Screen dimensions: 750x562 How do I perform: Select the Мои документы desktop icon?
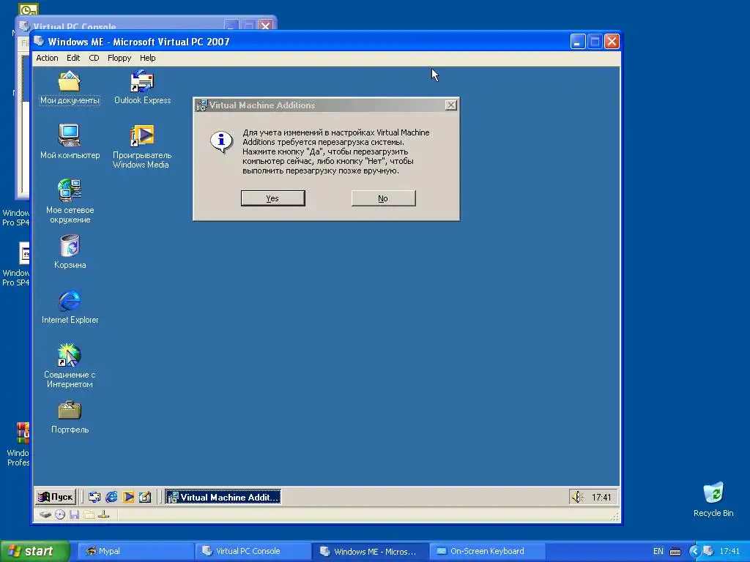coord(70,88)
